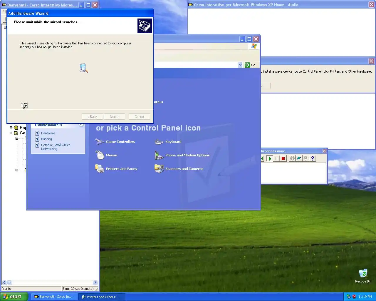Click the Phone and Modem Options text link
Screen dimensions: 376x301
coord(187,155)
